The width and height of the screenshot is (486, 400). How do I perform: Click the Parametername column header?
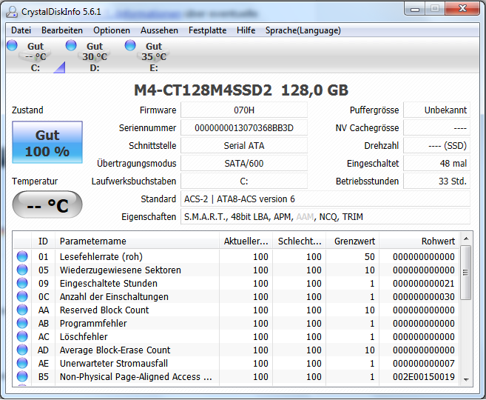click(137, 241)
